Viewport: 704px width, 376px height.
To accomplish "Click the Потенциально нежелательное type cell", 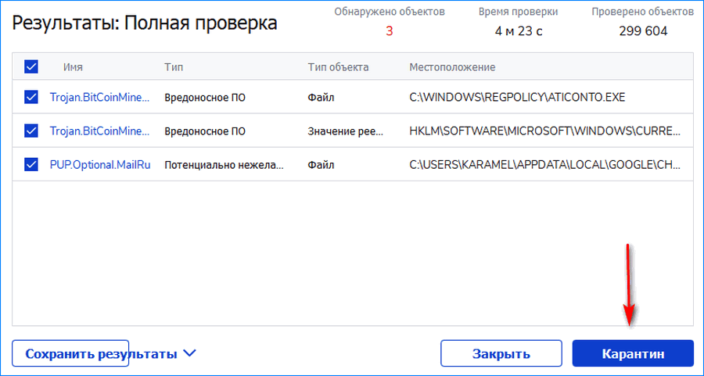I will coord(224,164).
